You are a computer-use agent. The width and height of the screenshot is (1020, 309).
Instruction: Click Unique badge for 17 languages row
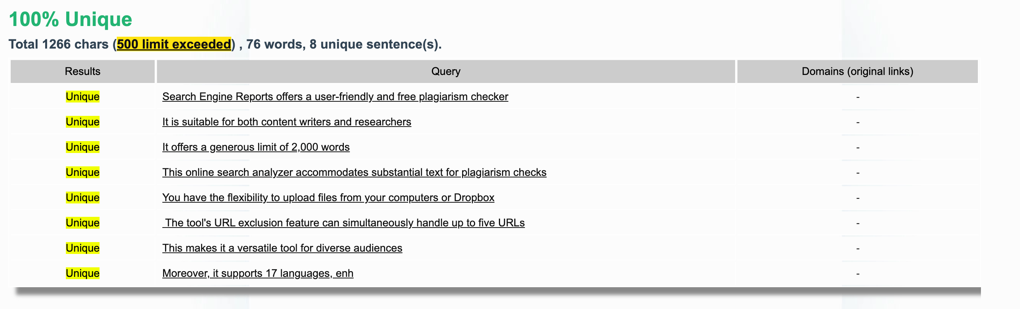(x=82, y=273)
